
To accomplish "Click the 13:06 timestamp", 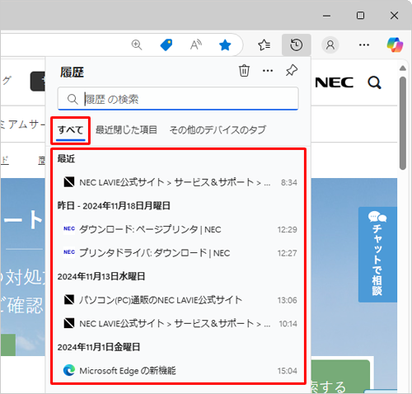I will (287, 300).
